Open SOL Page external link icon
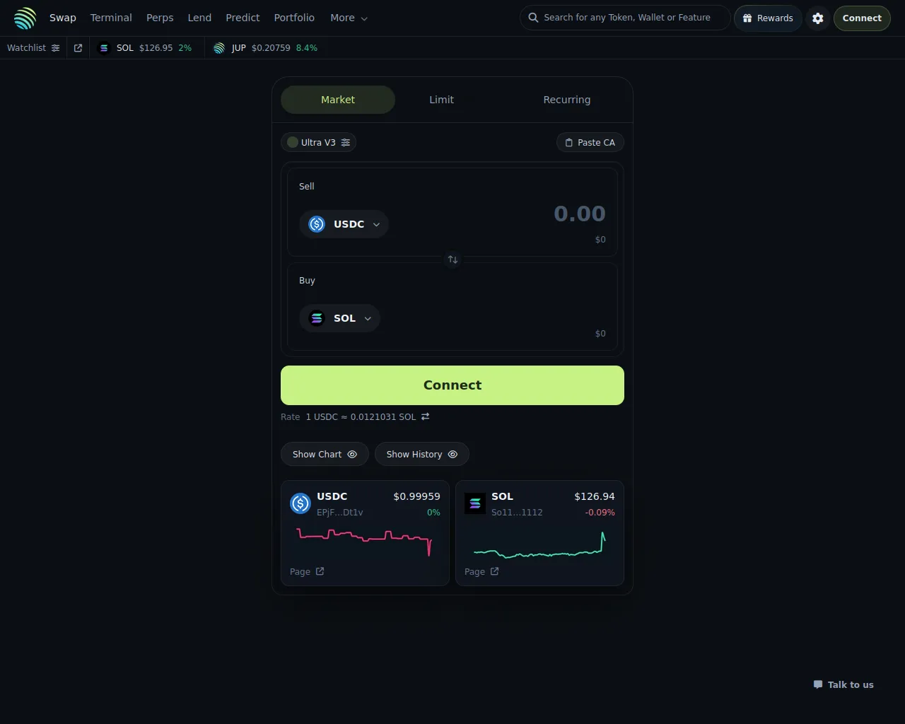Screen dimensions: 905x724 click(x=495, y=571)
